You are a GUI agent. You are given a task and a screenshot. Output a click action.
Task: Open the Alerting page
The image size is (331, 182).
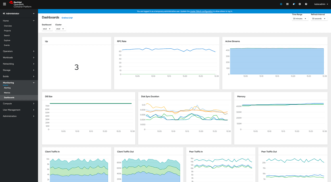point(7,88)
